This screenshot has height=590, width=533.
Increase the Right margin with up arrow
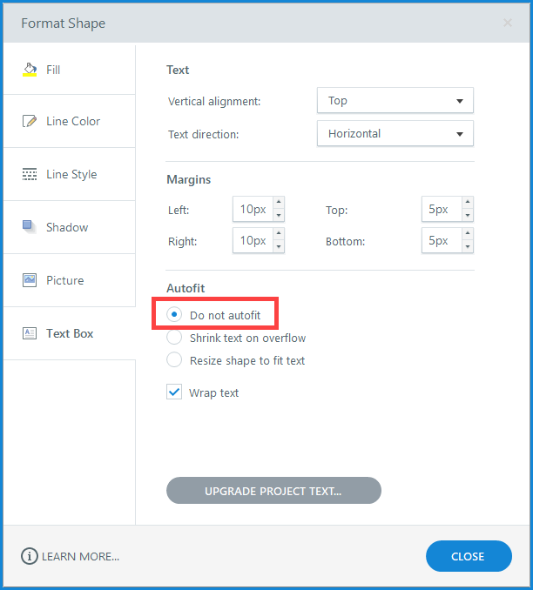click(279, 233)
